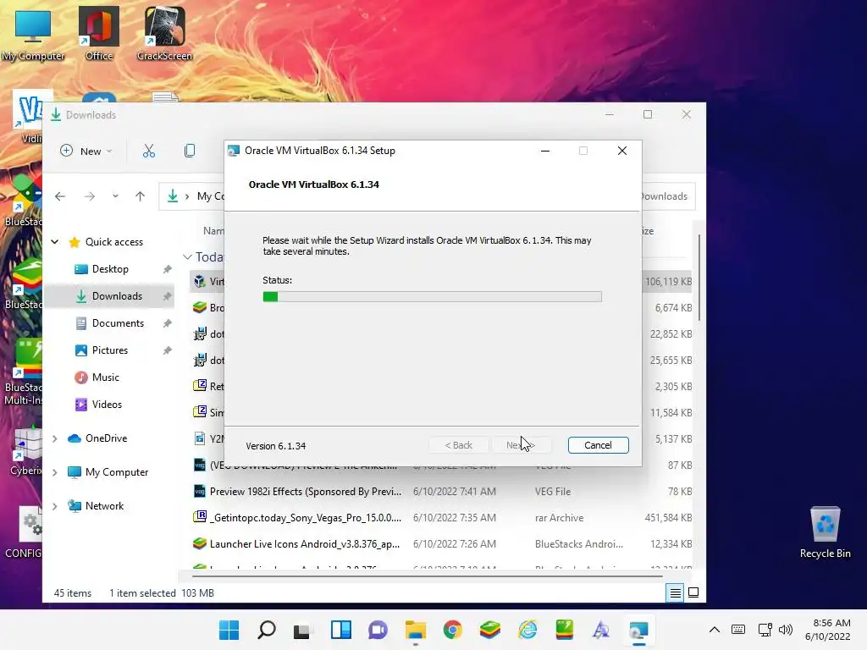Open Pictures from Quick access

pos(109,350)
